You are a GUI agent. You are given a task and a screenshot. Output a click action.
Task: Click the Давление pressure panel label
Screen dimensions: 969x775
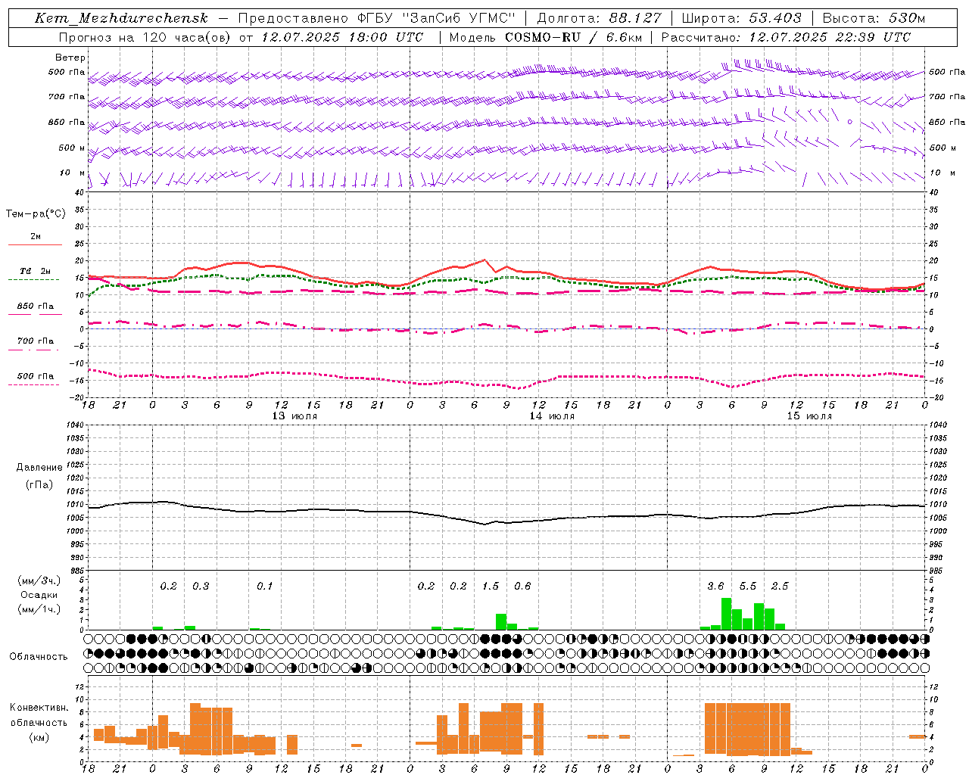[x=39, y=468]
